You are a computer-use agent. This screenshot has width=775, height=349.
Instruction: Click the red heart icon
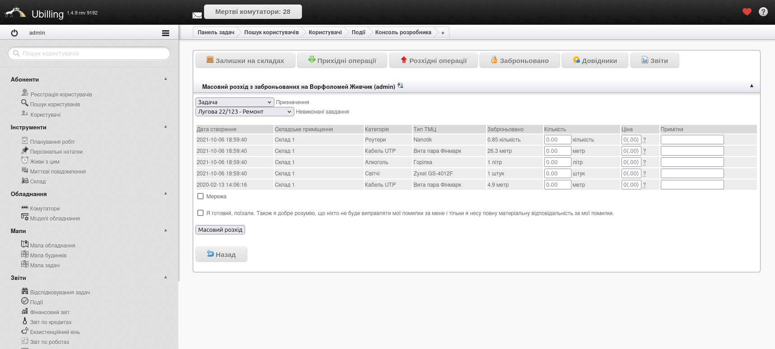click(747, 12)
